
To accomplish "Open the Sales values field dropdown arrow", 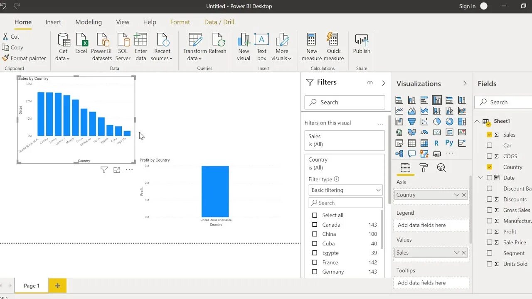I will click(x=456, y=252).
